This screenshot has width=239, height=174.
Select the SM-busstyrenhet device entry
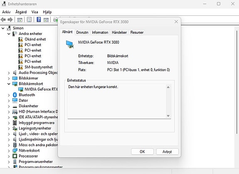coord(38,67)
